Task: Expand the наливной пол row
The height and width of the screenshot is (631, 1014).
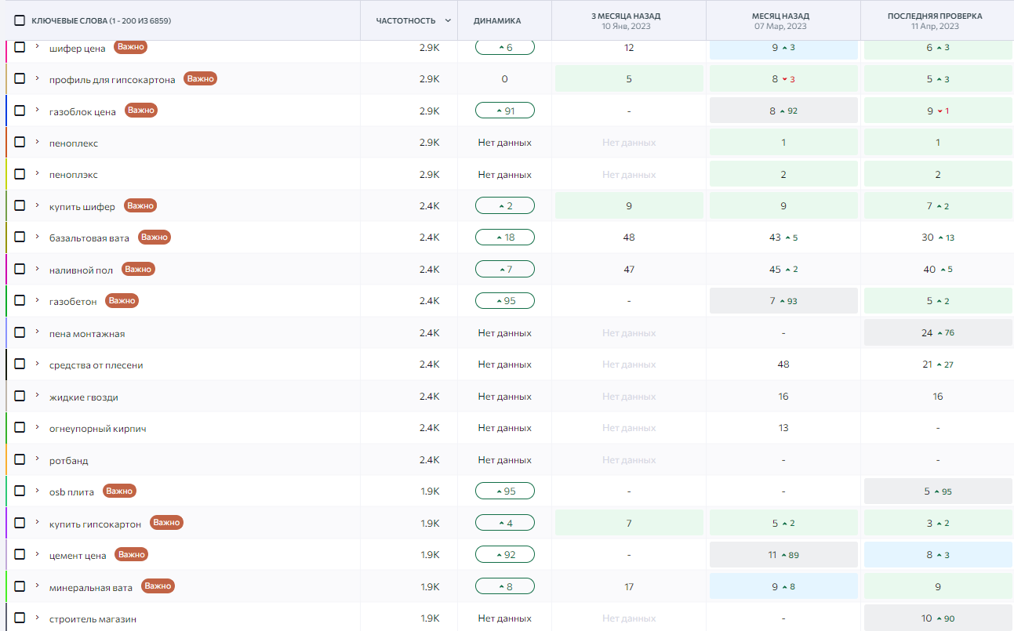Action: [37, 269]
